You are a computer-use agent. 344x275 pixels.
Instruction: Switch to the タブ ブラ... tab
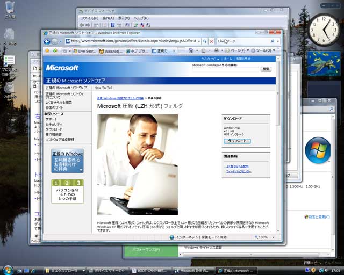[138, 51]
